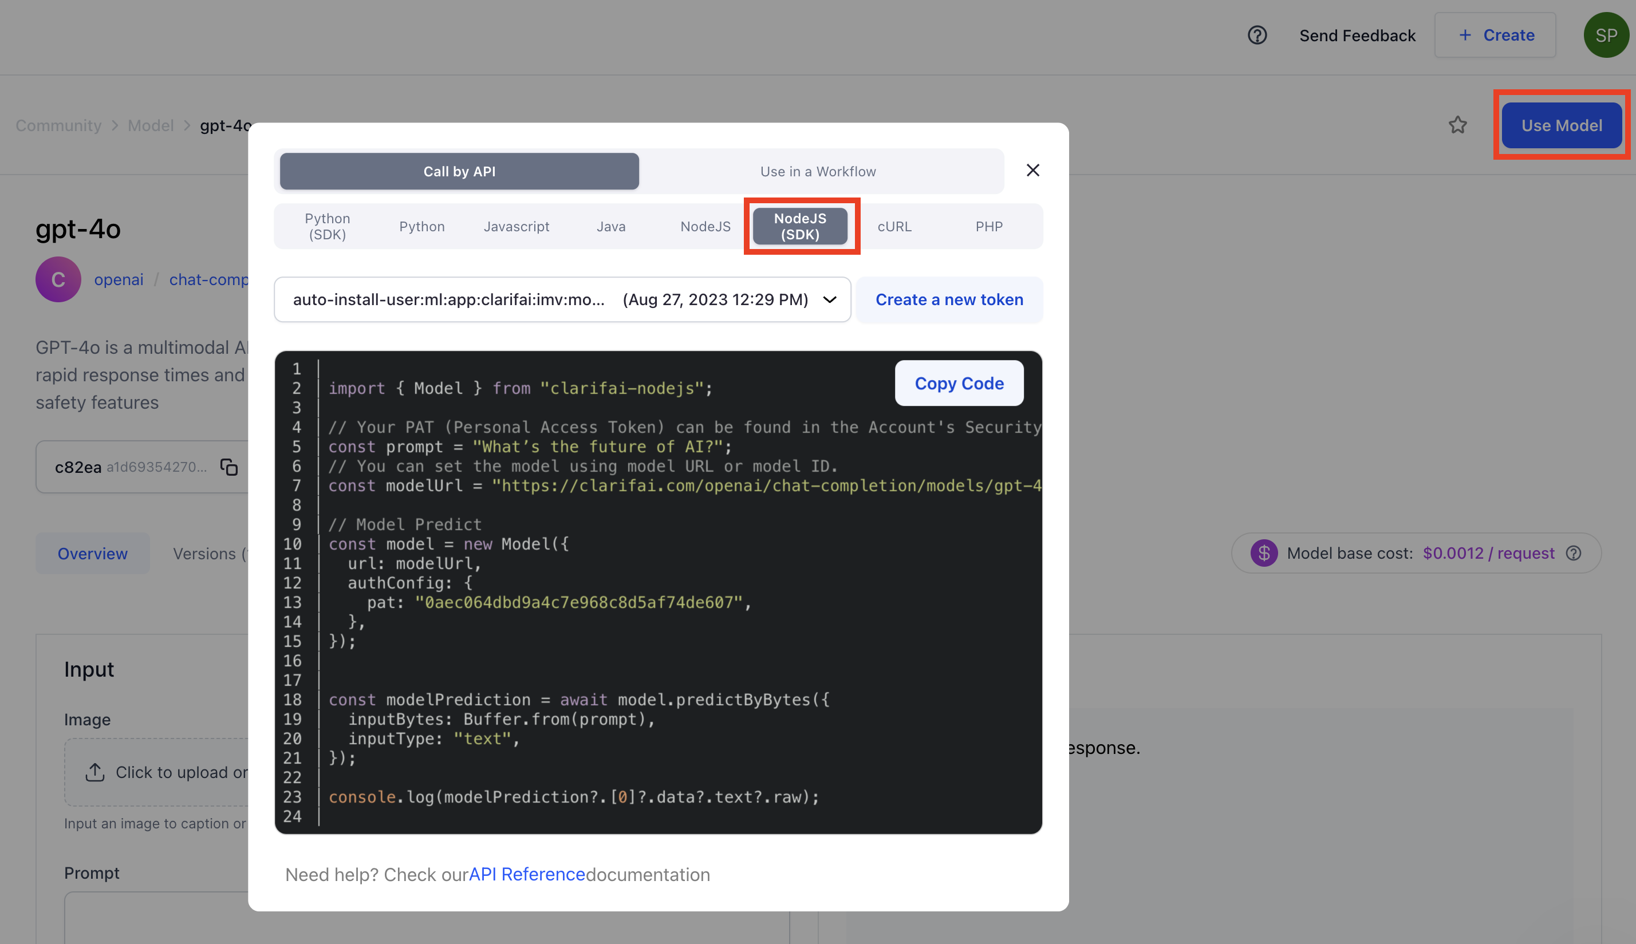The height and width of the screenshot is (944, 1636).
Task: Open the help question mark icon top right
Action: [1257, 35]
